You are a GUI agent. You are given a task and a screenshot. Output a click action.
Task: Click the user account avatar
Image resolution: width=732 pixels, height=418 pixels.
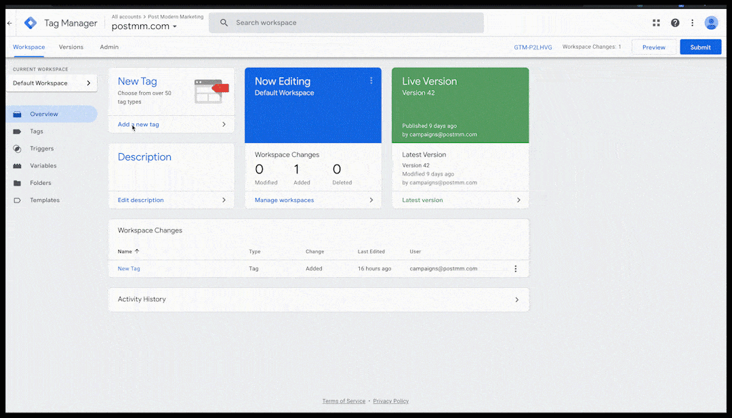coord(711,23)
